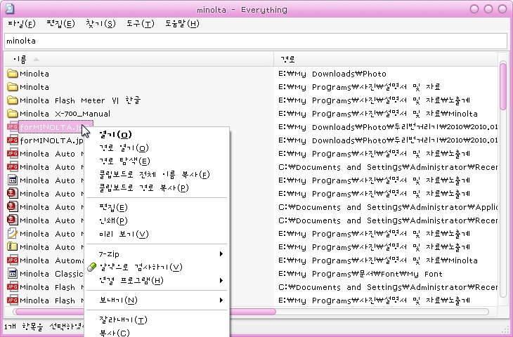The height and width of the screenshot is (337, 513).
Task: Expand the 연결 프로그램(H) submenu
Action: pos(155,281)
